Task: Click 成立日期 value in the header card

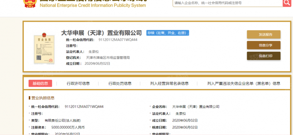Action: coord(97,64)
